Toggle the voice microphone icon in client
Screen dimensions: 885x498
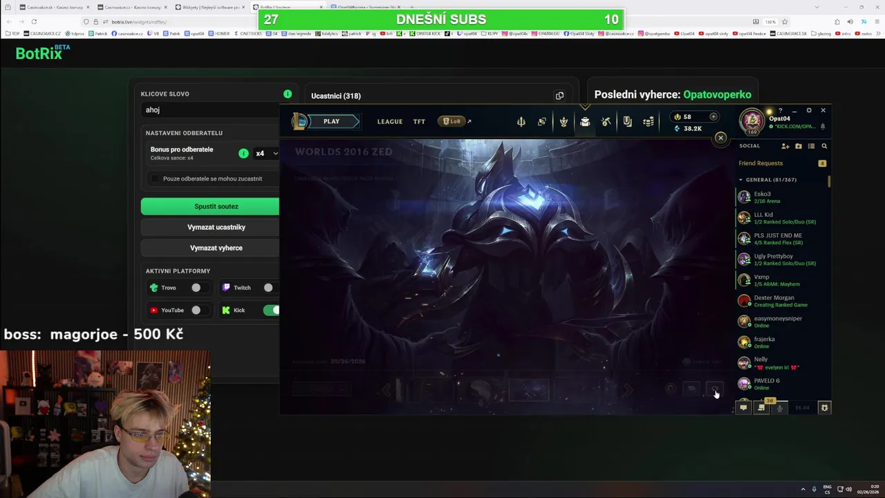coord(779,408)
